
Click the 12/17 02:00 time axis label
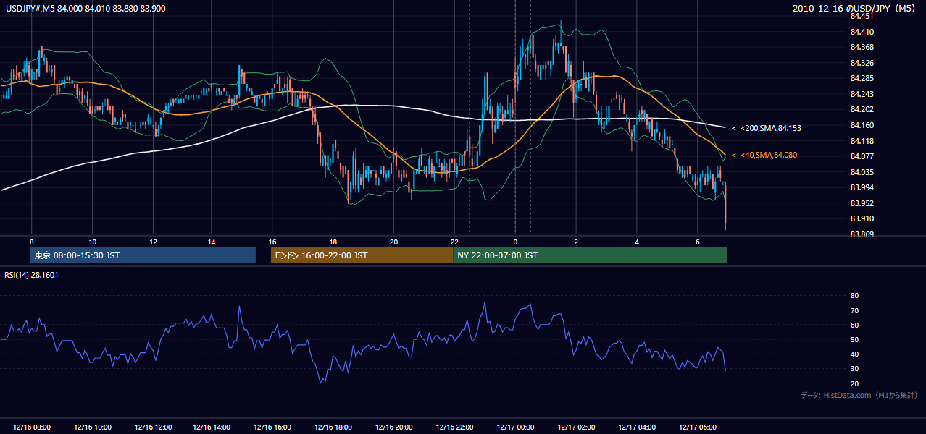pyautogui.click(x=575, y=427)
